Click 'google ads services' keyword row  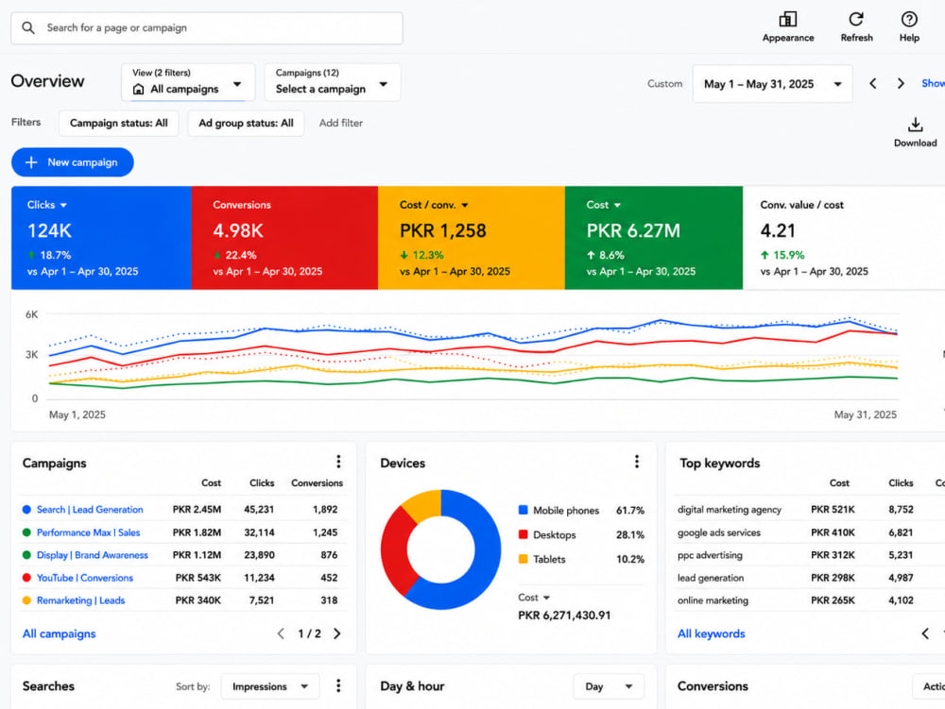(x=810, y=532)
